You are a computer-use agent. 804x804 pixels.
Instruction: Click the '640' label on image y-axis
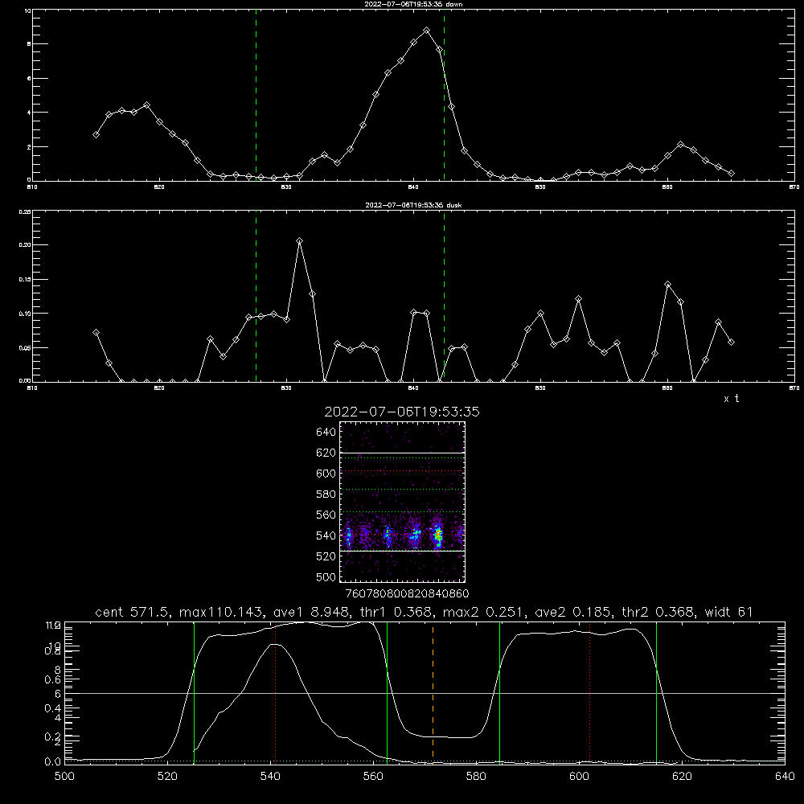pos(326,433)
